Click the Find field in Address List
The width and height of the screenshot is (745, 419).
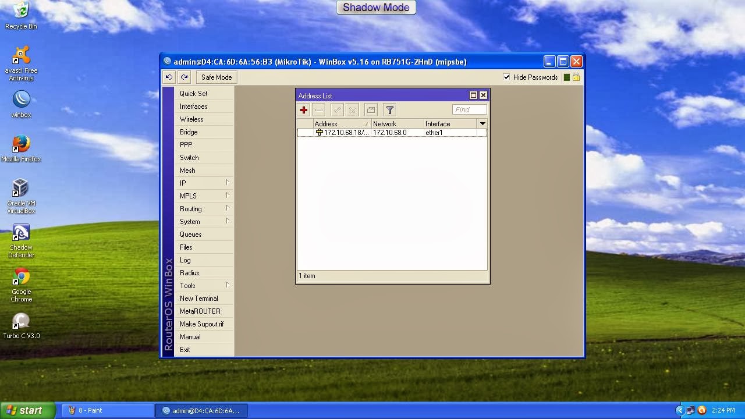pos(469,109)
